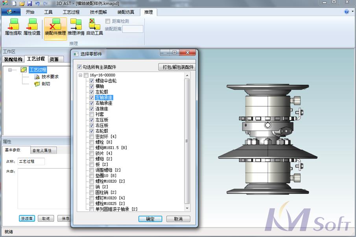This screenshot has height=237, width=356.
Task: Click the parts list vertical scrollbar
Action: tap(187, 141)
